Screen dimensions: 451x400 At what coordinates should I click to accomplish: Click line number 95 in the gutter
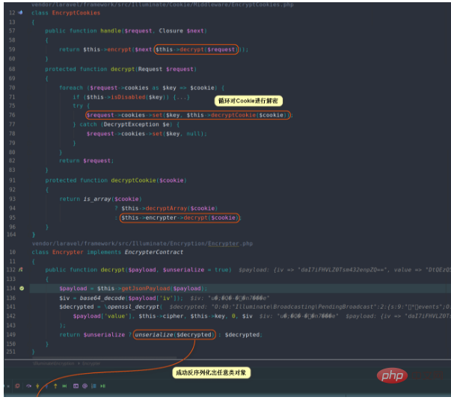coord(12,218)
